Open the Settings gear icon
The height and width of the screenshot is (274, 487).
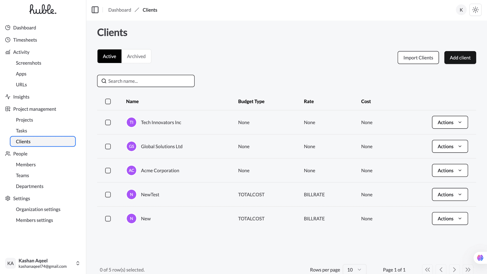(7, 198)
